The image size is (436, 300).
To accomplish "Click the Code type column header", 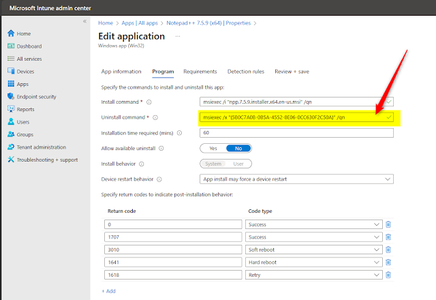I will click(x=260, y=211).
